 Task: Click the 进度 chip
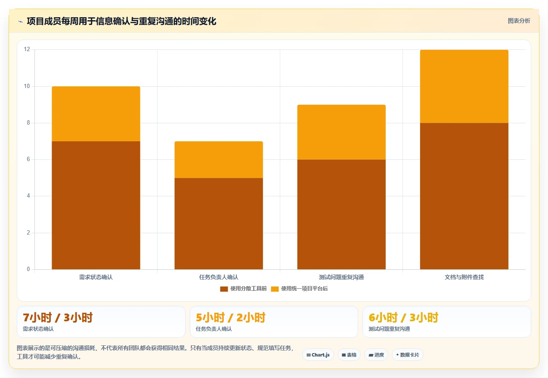click(x=376, y=355)
